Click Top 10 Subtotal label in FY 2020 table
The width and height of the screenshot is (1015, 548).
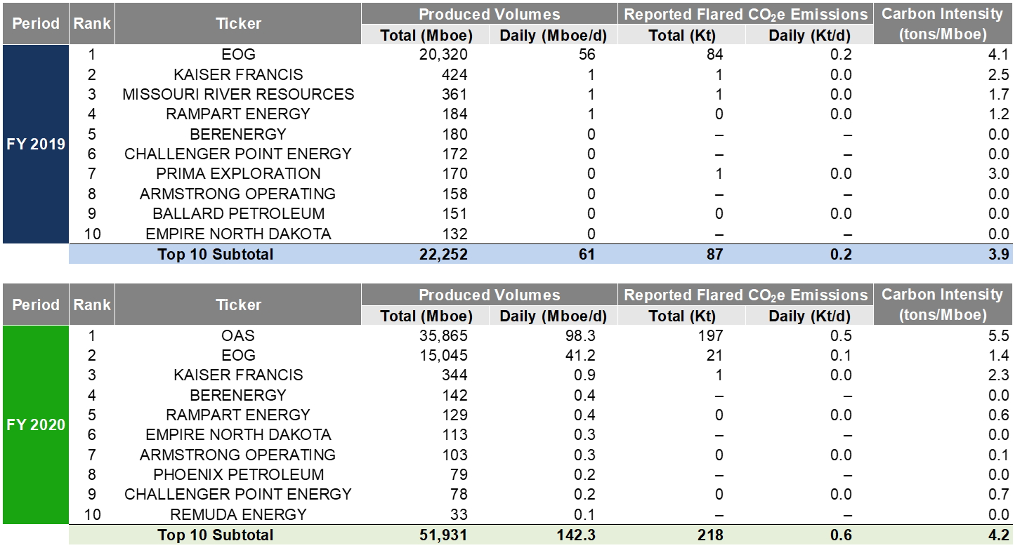(215, 535)
